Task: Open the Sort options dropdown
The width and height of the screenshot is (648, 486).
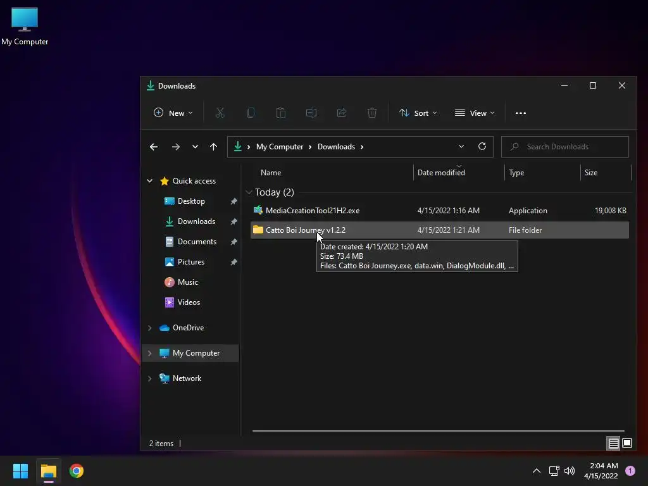Action: point(418,113)
